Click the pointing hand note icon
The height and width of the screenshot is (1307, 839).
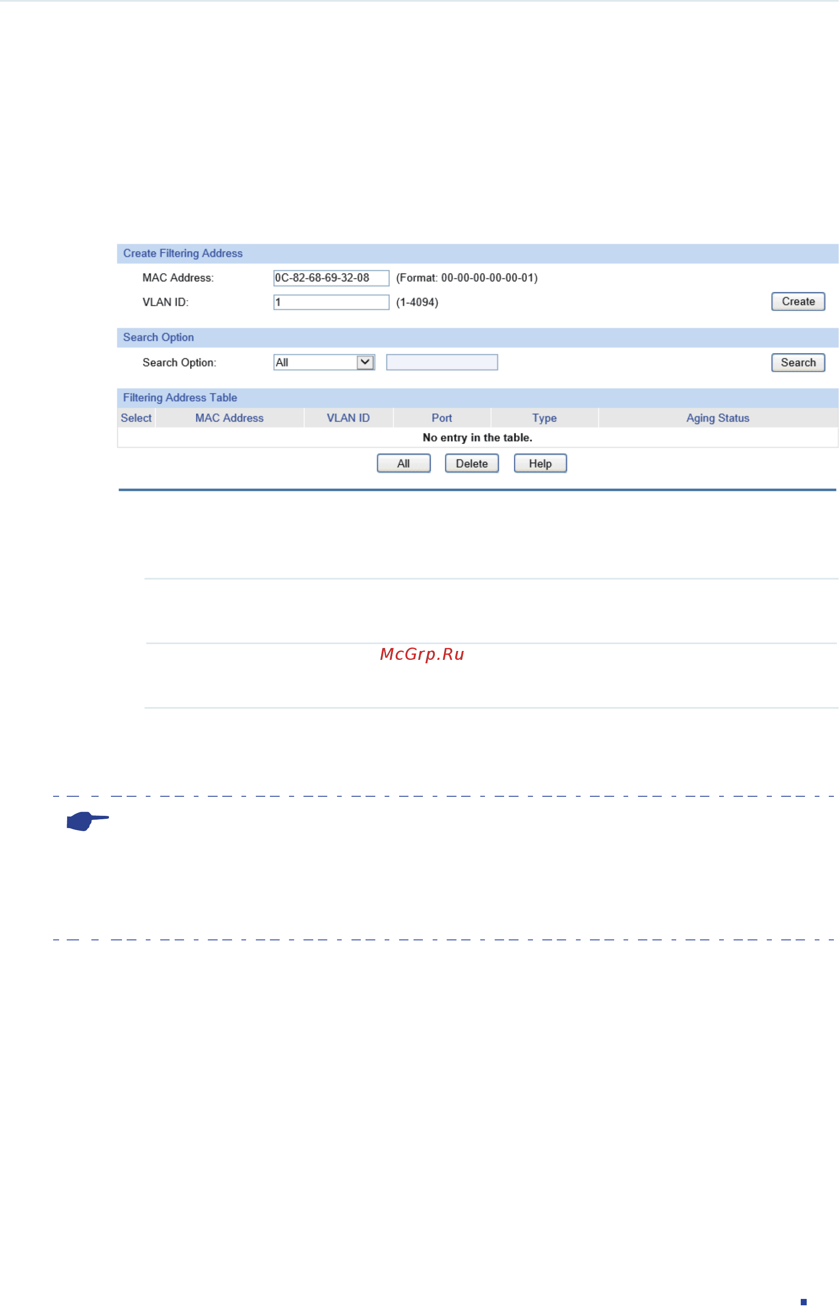click(x=87, y=820)
